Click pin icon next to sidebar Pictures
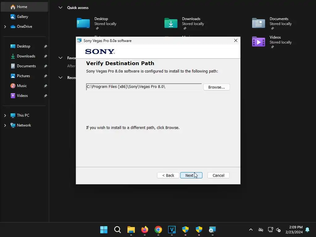 (x=46, y=76)
